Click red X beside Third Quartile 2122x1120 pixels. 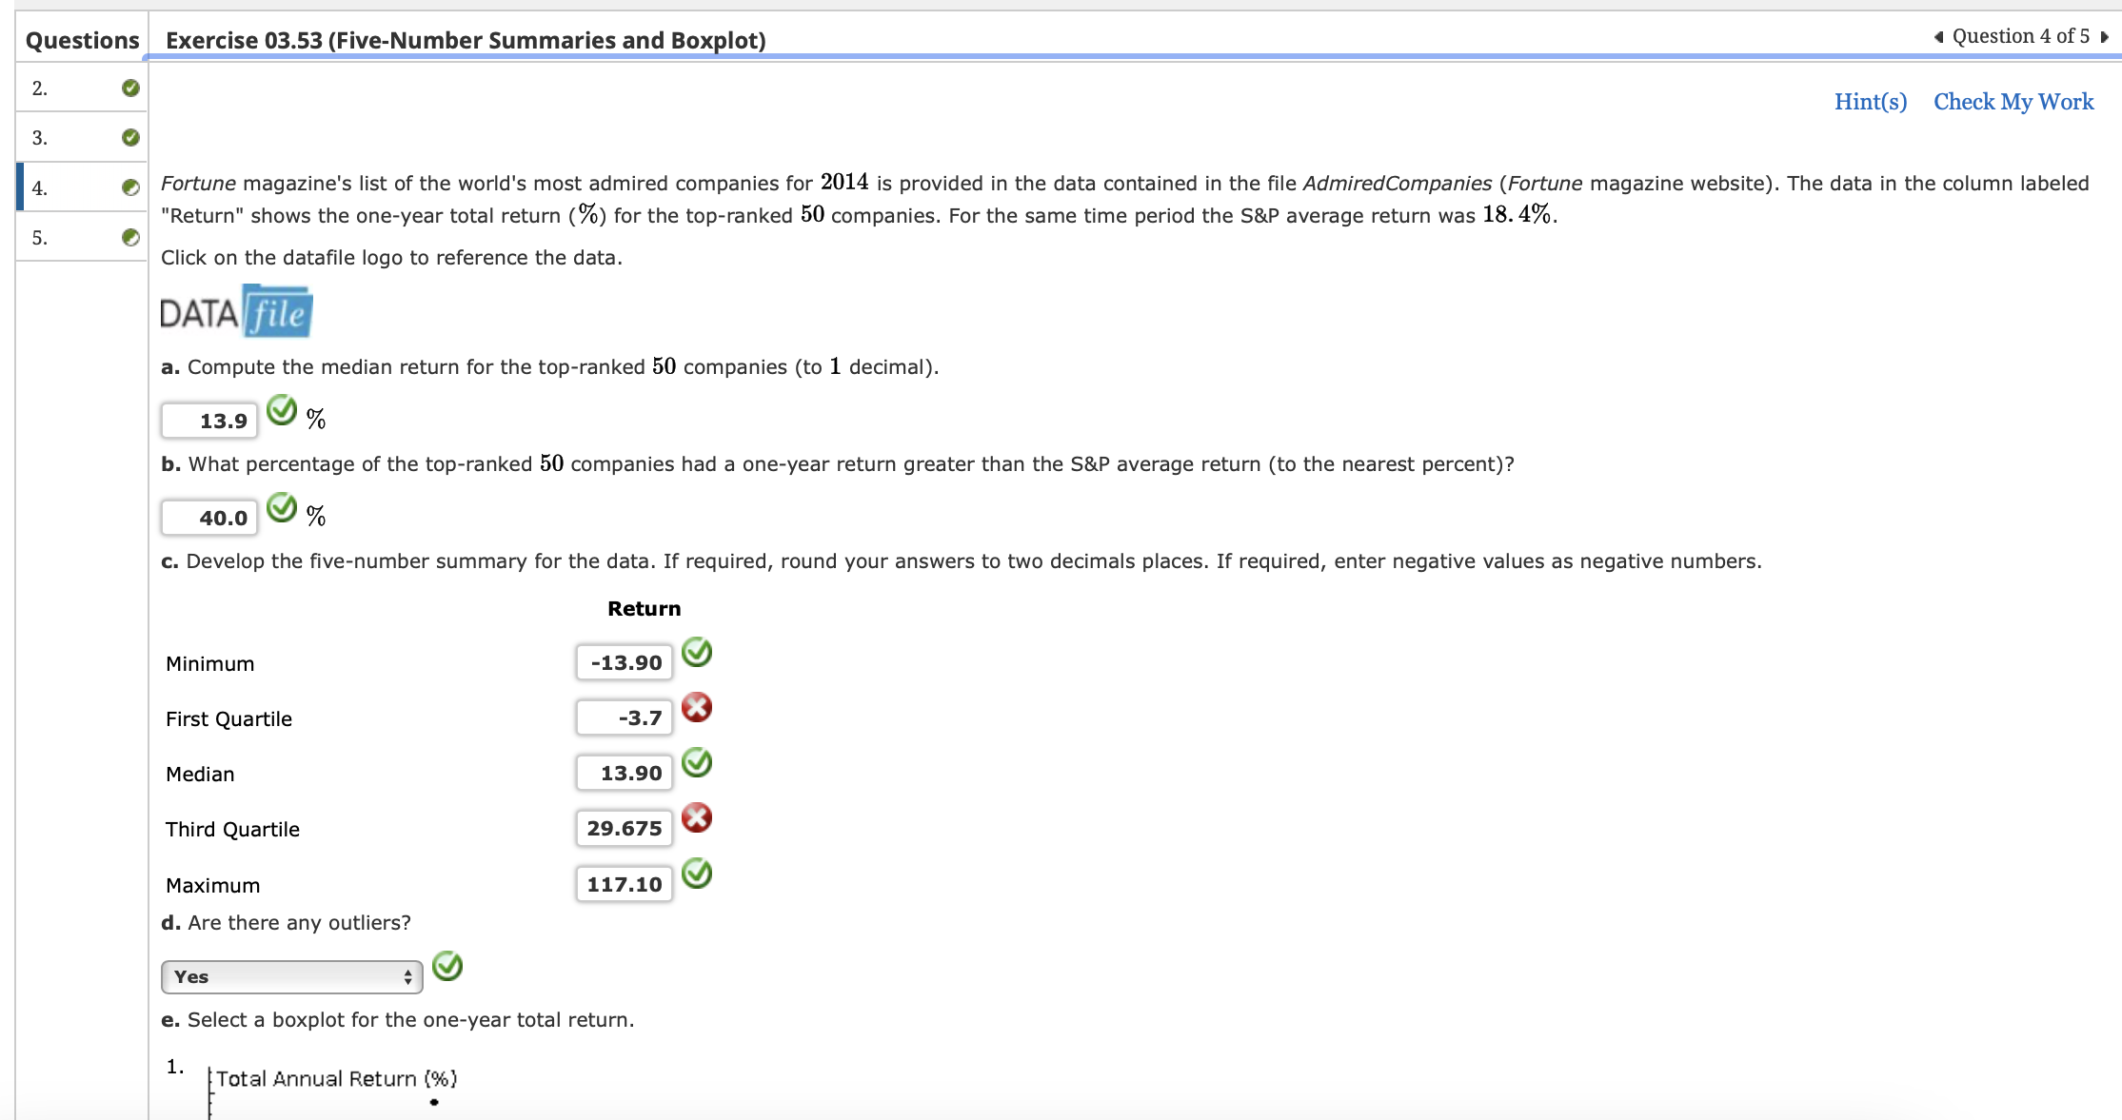tap(697, 818)
